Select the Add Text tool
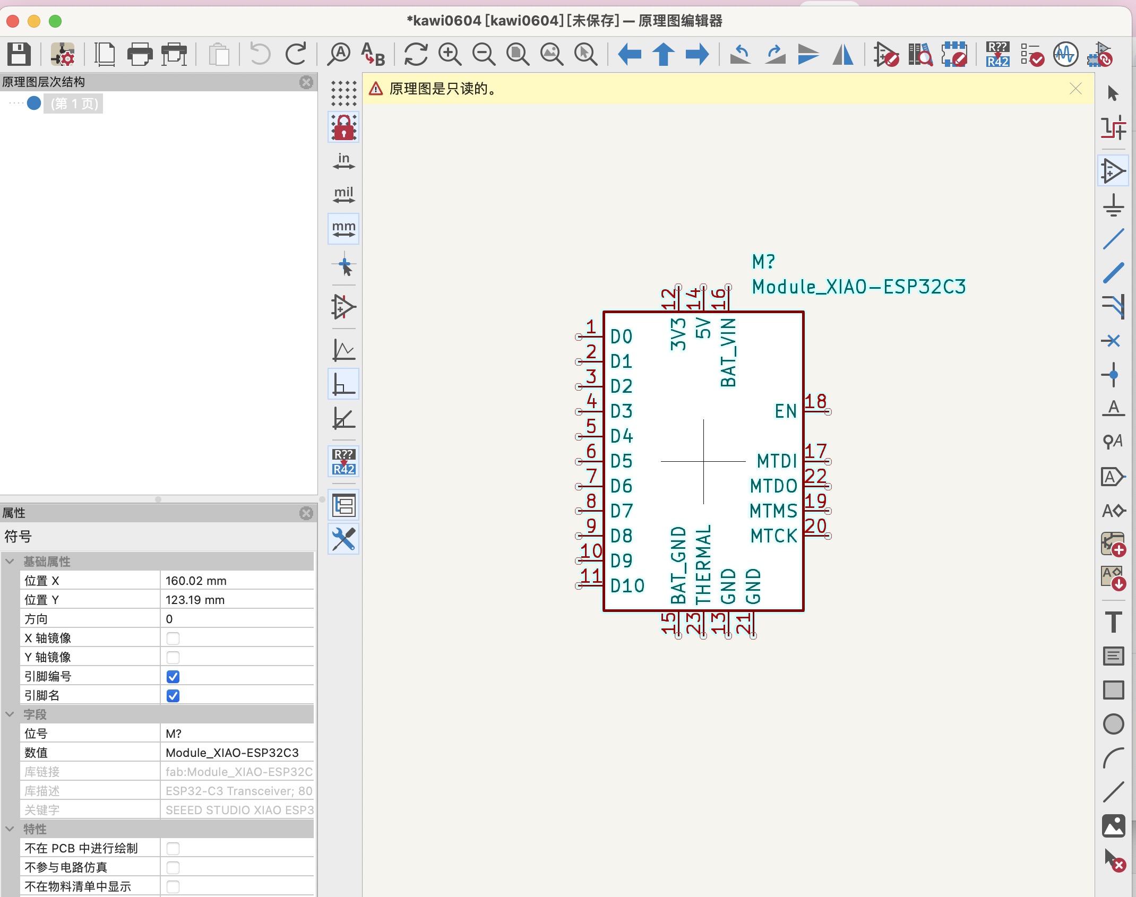Image resolution: width=1136 pixels, height=897 pixels. [x=1113, y=622]
